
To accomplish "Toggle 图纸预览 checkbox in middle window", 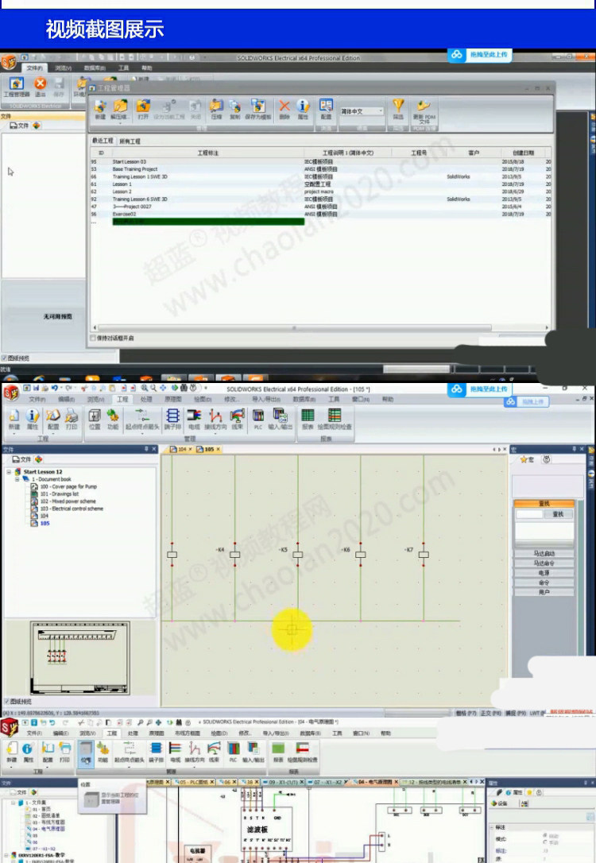I will (7, 701).
